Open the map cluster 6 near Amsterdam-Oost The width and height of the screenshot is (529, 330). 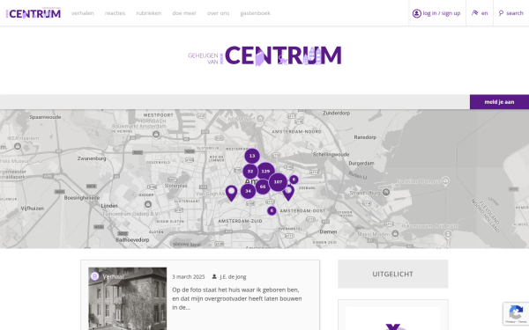tap(272, 211)
